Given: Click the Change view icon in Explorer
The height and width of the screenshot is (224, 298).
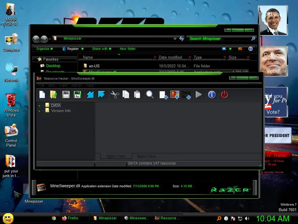Looking at the screenshot, I should pyautogui.click(x=224, y=49).
